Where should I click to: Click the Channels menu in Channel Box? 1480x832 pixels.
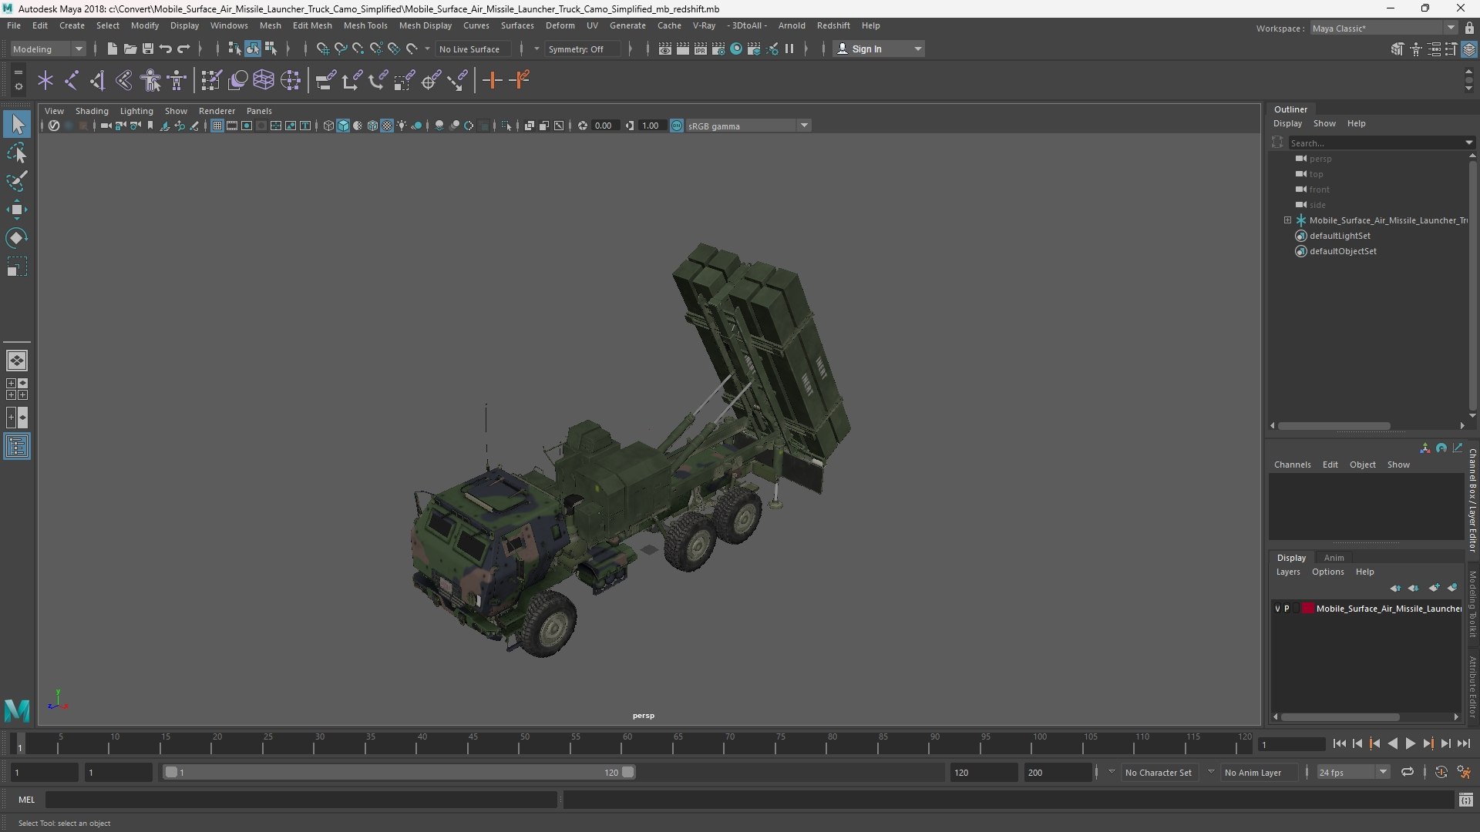(1292, 465)
